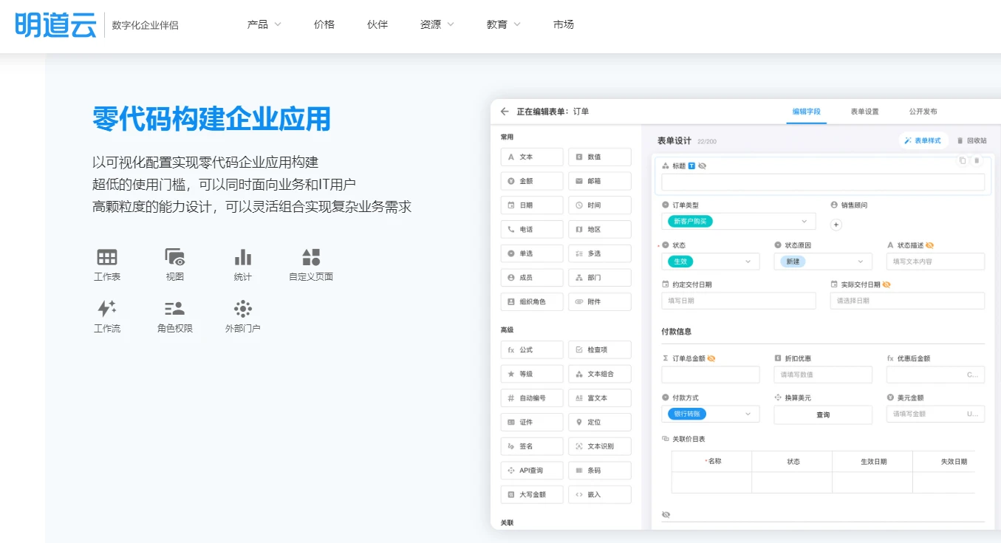Image resolution: width=1001 pixels, height=543 pixels.
Task: Add a 条码 barcode field
Action: tap(600, 471)
